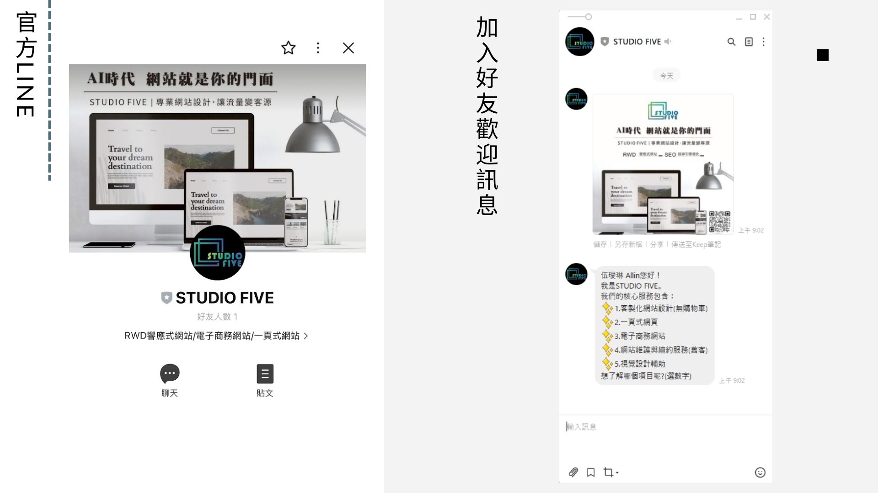
Task: Open the screen capture dropdown arrow
Action: (x=617, y=472)
